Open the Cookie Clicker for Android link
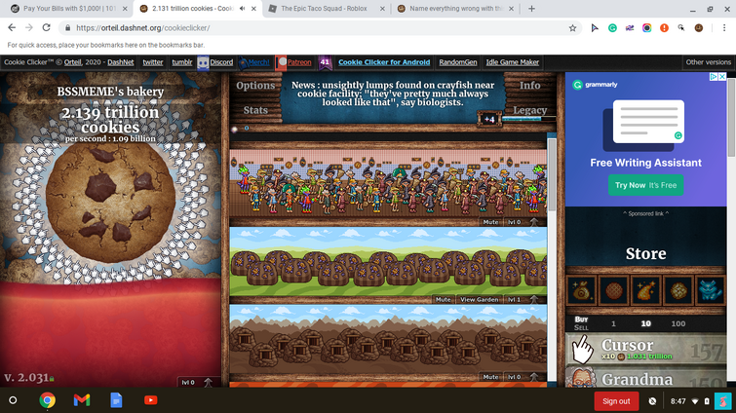 click(384, 62)
